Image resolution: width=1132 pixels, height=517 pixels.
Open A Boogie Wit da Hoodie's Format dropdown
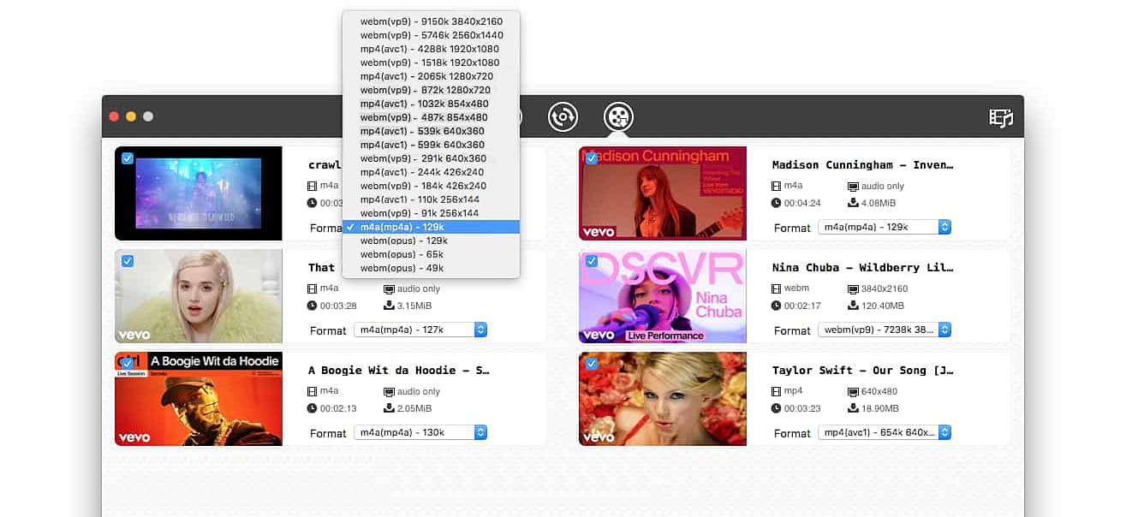(420, 432)
